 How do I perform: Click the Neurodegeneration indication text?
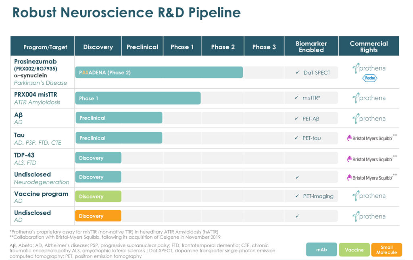pyautogui.click(x=42, y=182)
